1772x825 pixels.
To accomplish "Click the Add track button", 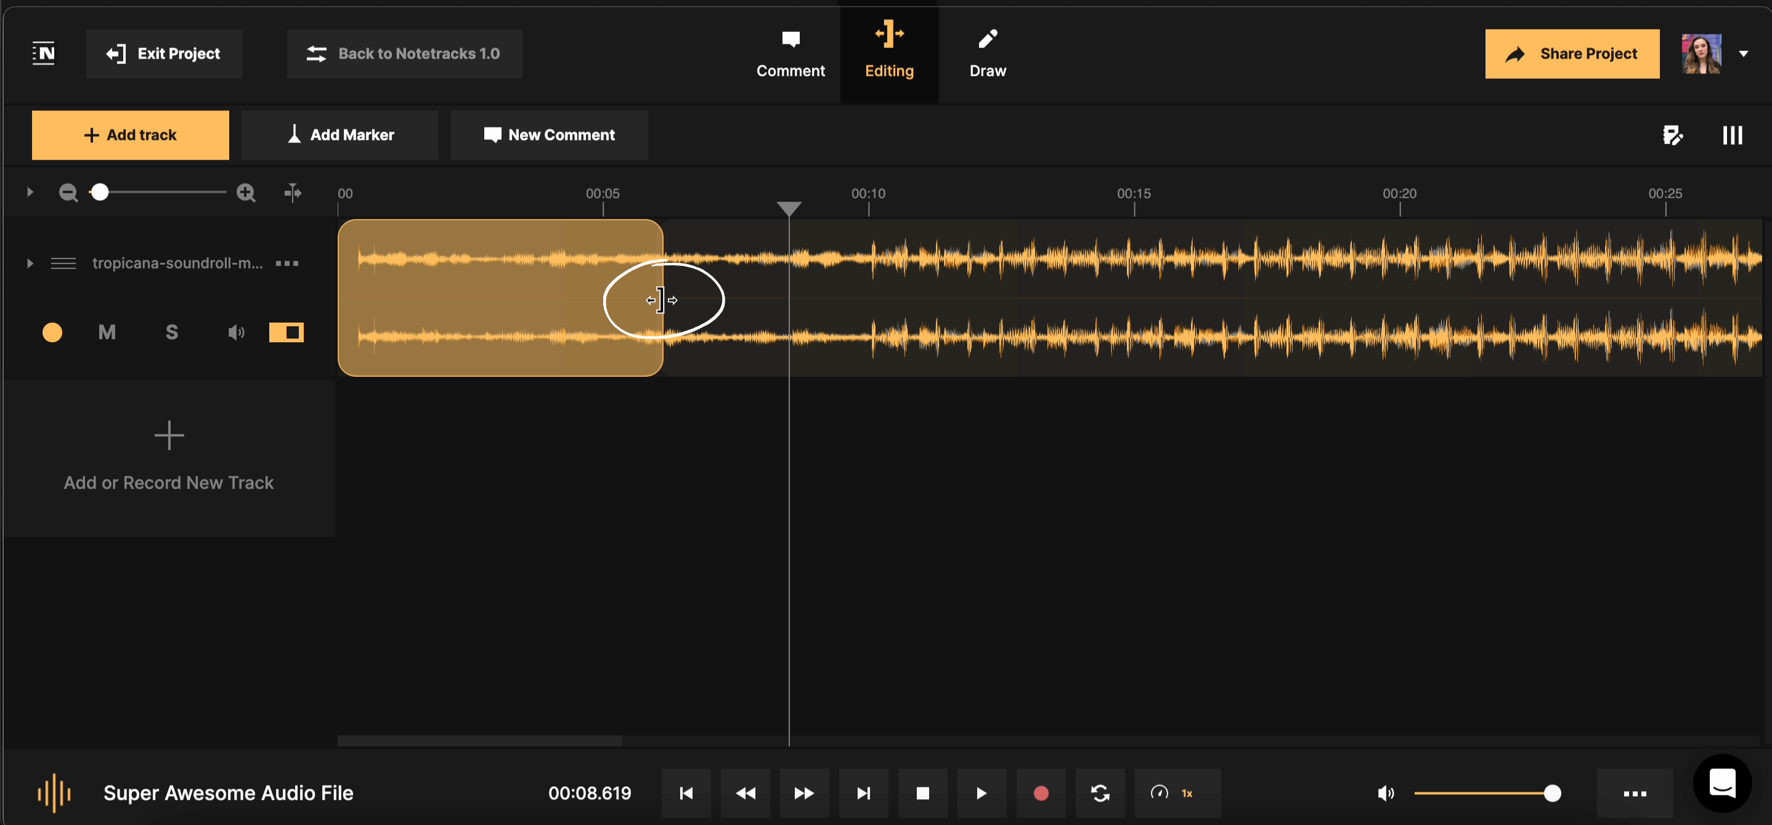I will (130, 135).
